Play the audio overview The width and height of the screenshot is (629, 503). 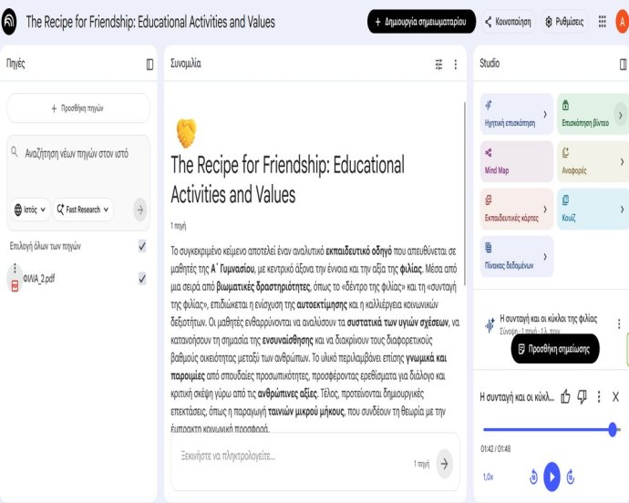pyautogui.click(x=552, y=476)
